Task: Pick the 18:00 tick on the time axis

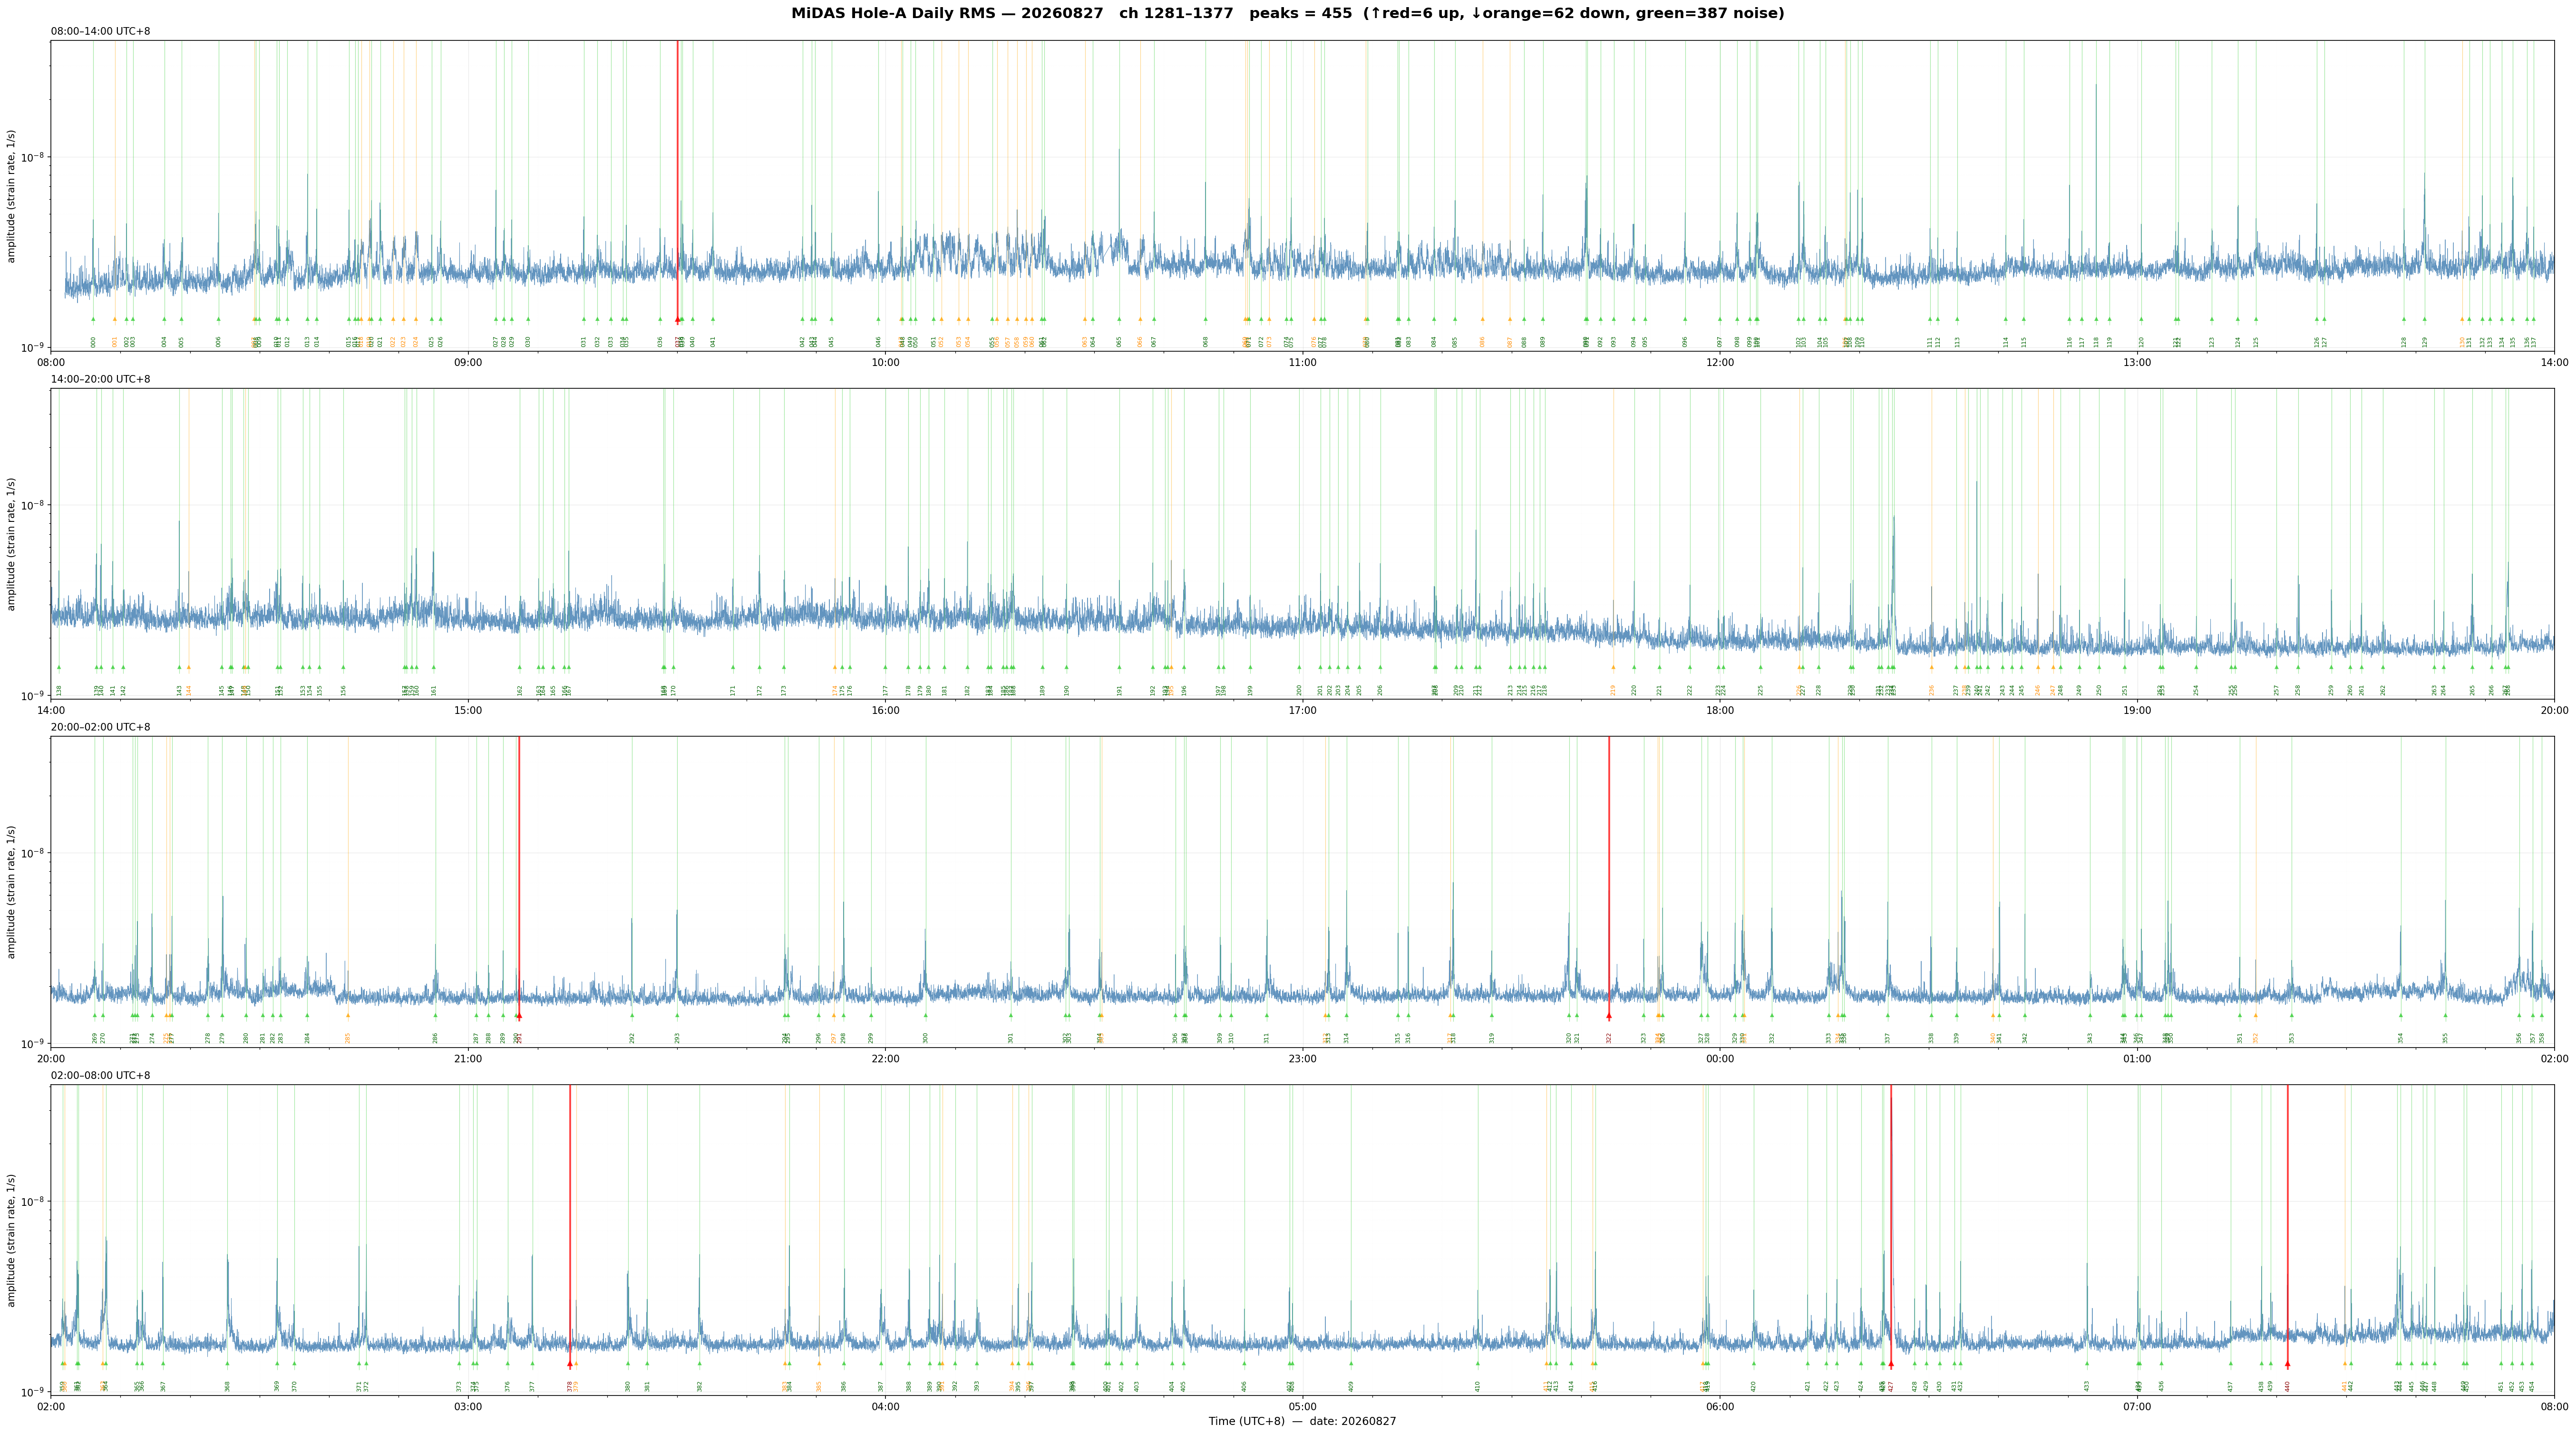Action: (x=1720, y=711)
